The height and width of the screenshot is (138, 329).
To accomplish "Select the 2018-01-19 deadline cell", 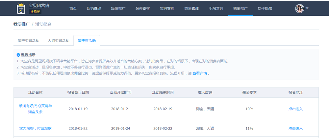I will tap(78, 109).
